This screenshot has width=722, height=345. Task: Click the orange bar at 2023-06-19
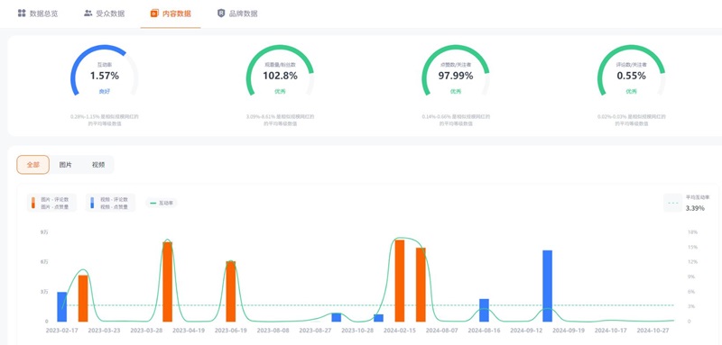[x=231, y=291]
